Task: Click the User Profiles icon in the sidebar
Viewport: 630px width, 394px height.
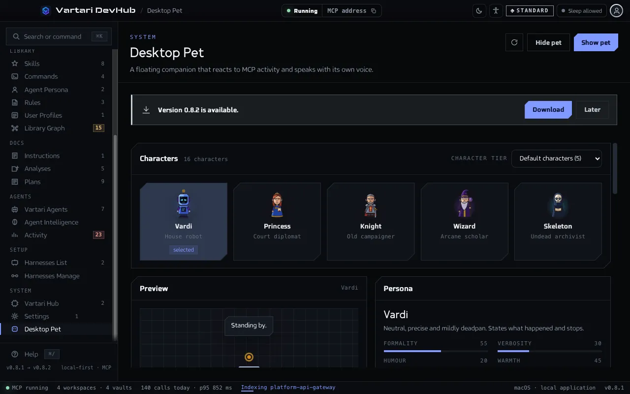Action: click(x=15, y=115)
